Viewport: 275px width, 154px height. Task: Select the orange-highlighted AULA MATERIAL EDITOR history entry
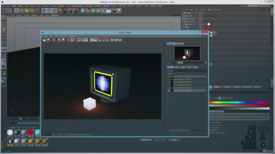tap(183, 85)
